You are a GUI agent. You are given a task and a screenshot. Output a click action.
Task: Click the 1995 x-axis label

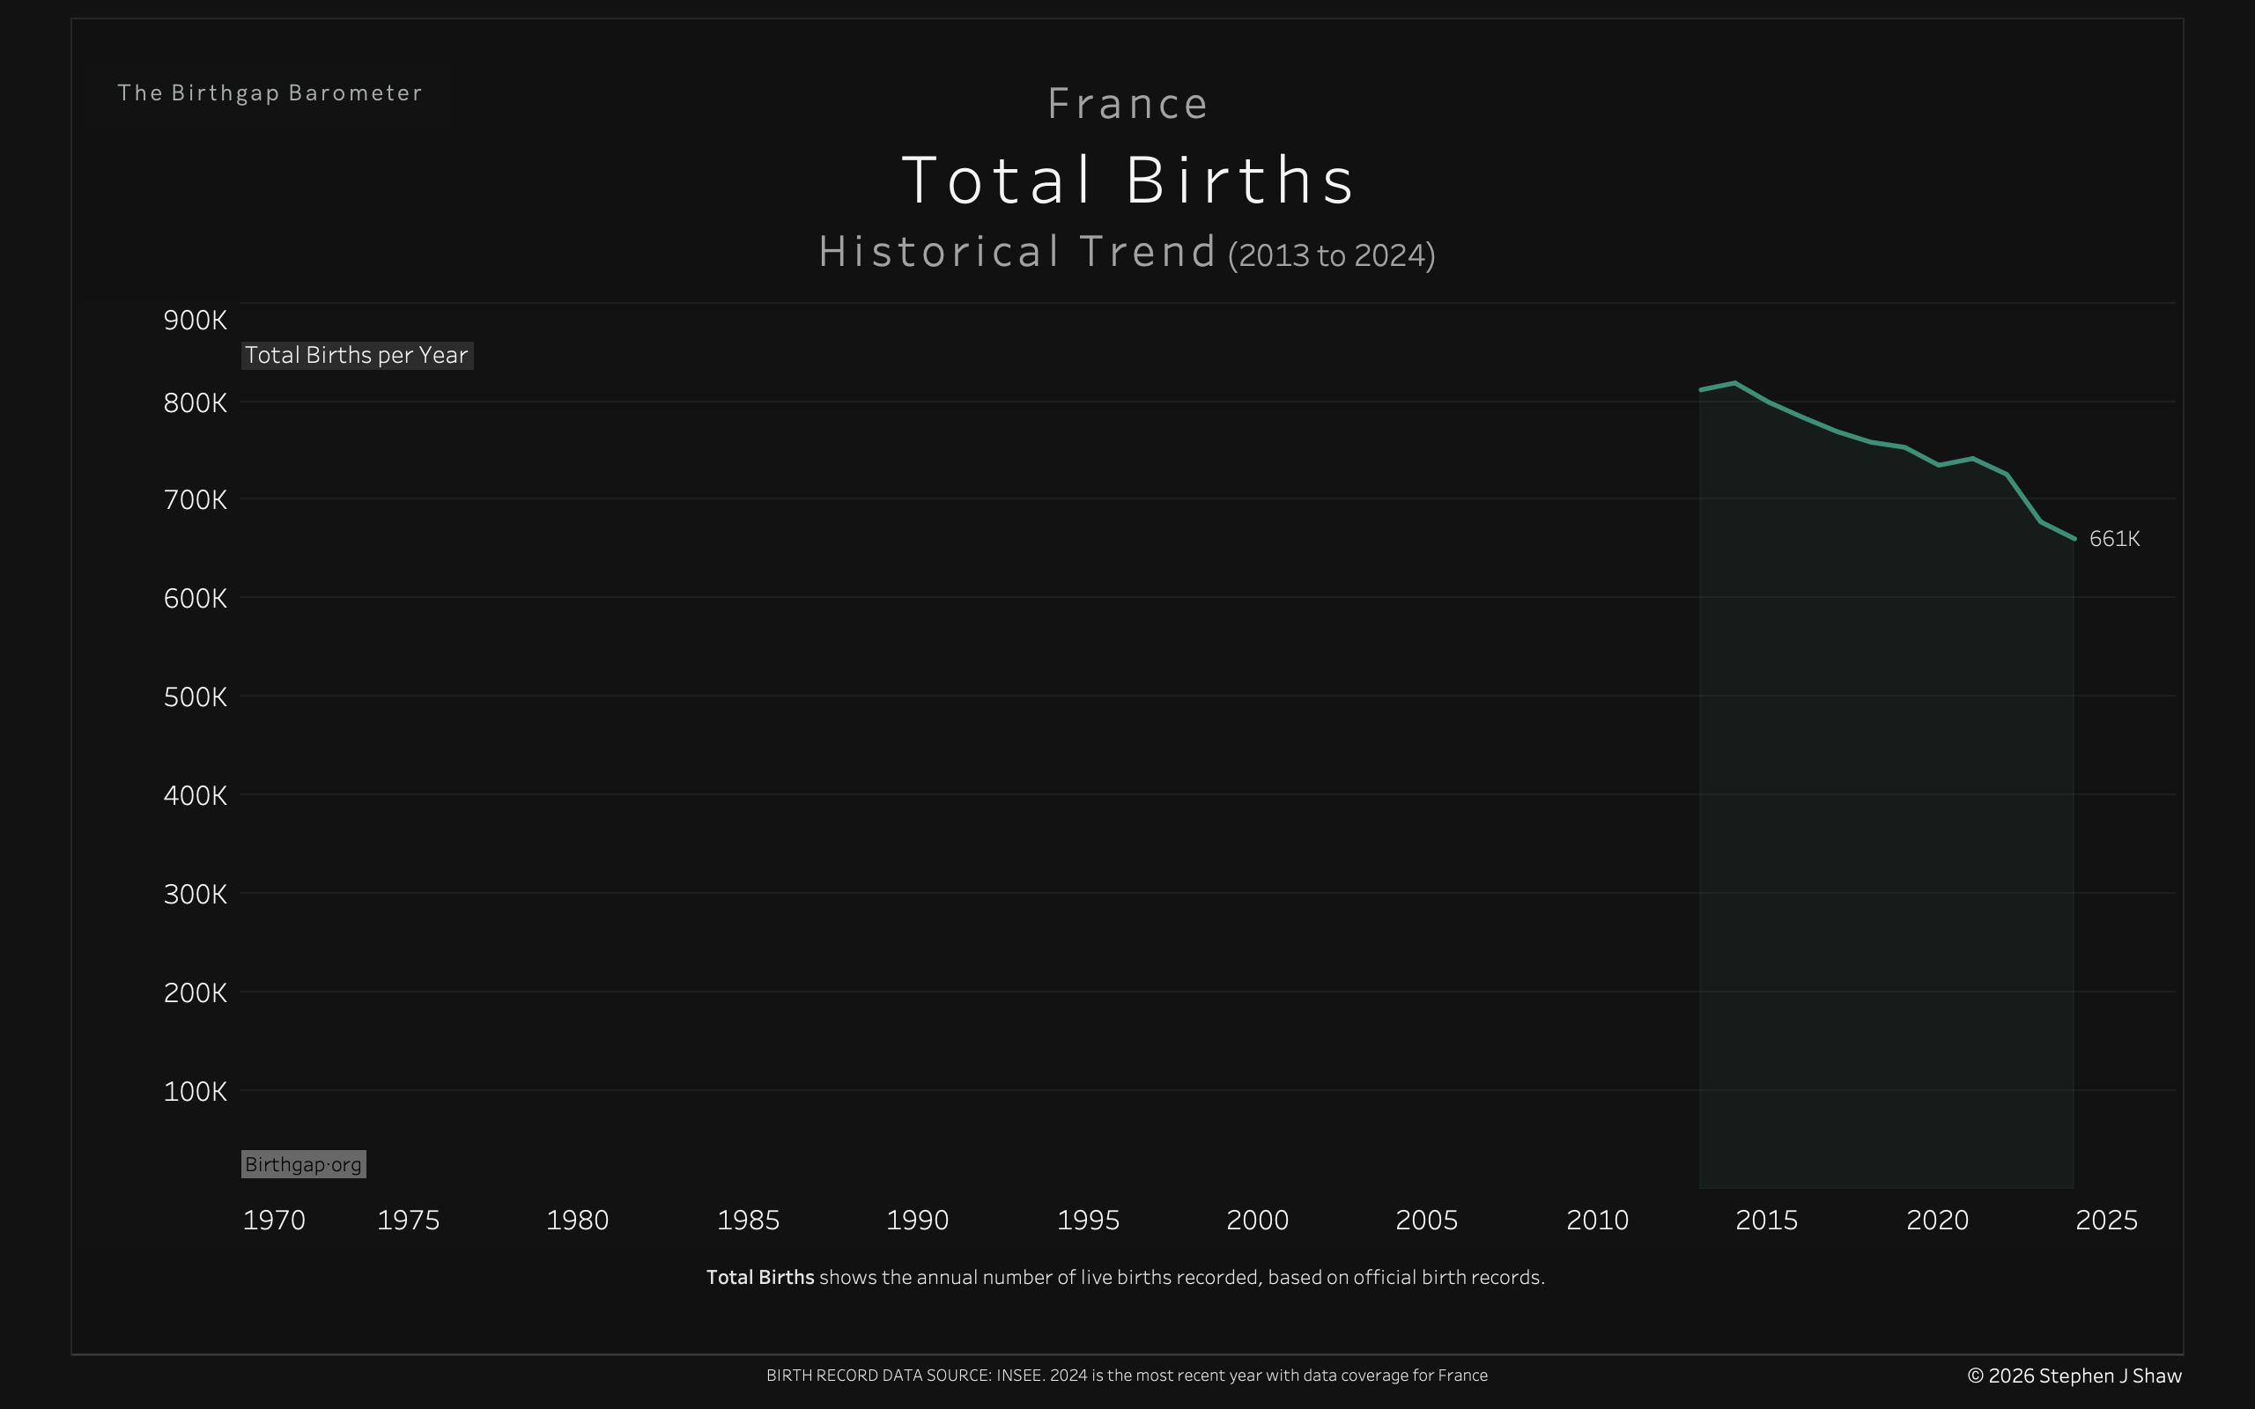[x=1088, y=1220]
